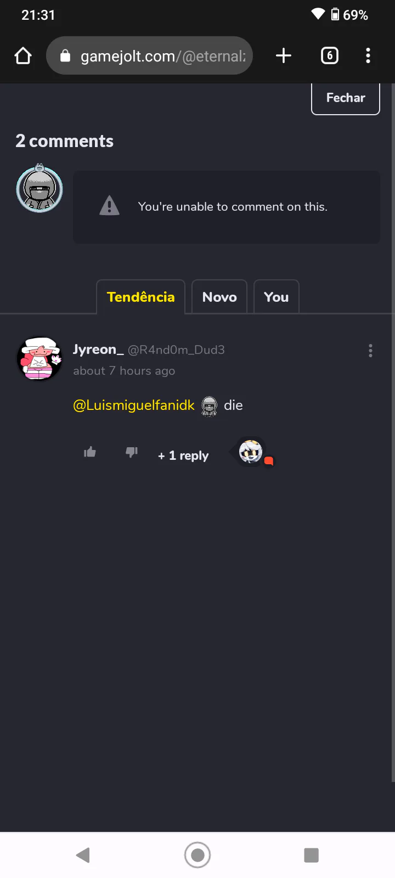Tap the replier avatar next to reply count
The width and height of the screenshot is (395, 878).
[251, 452]
